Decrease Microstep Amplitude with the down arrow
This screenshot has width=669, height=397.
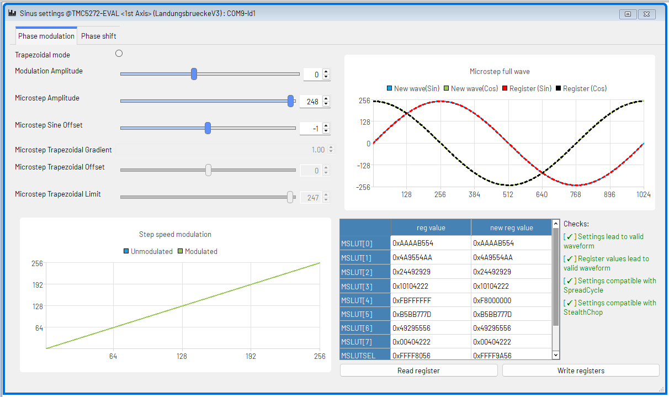tap(326, 104)
